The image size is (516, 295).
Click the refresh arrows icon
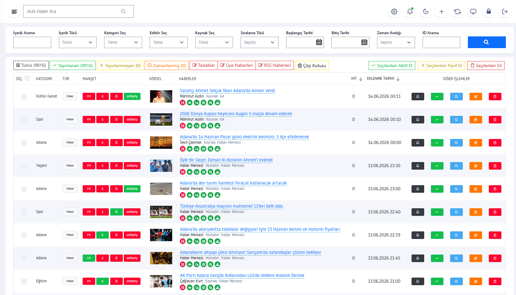[457, 12]
